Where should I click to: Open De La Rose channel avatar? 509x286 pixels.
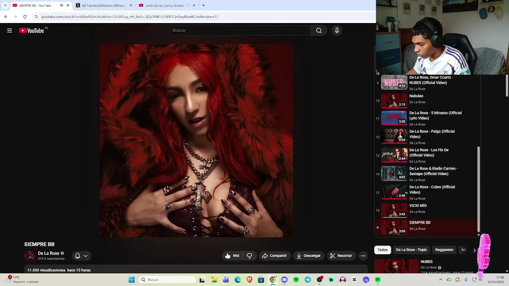click(x=30, y=256)
